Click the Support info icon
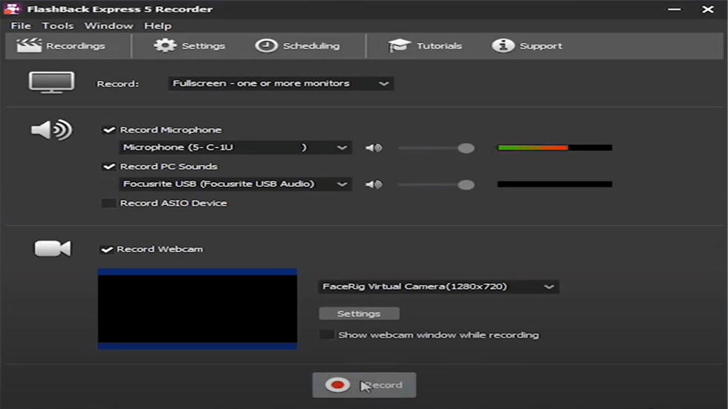Screen dimensions: 728x409 click(503, 45)
